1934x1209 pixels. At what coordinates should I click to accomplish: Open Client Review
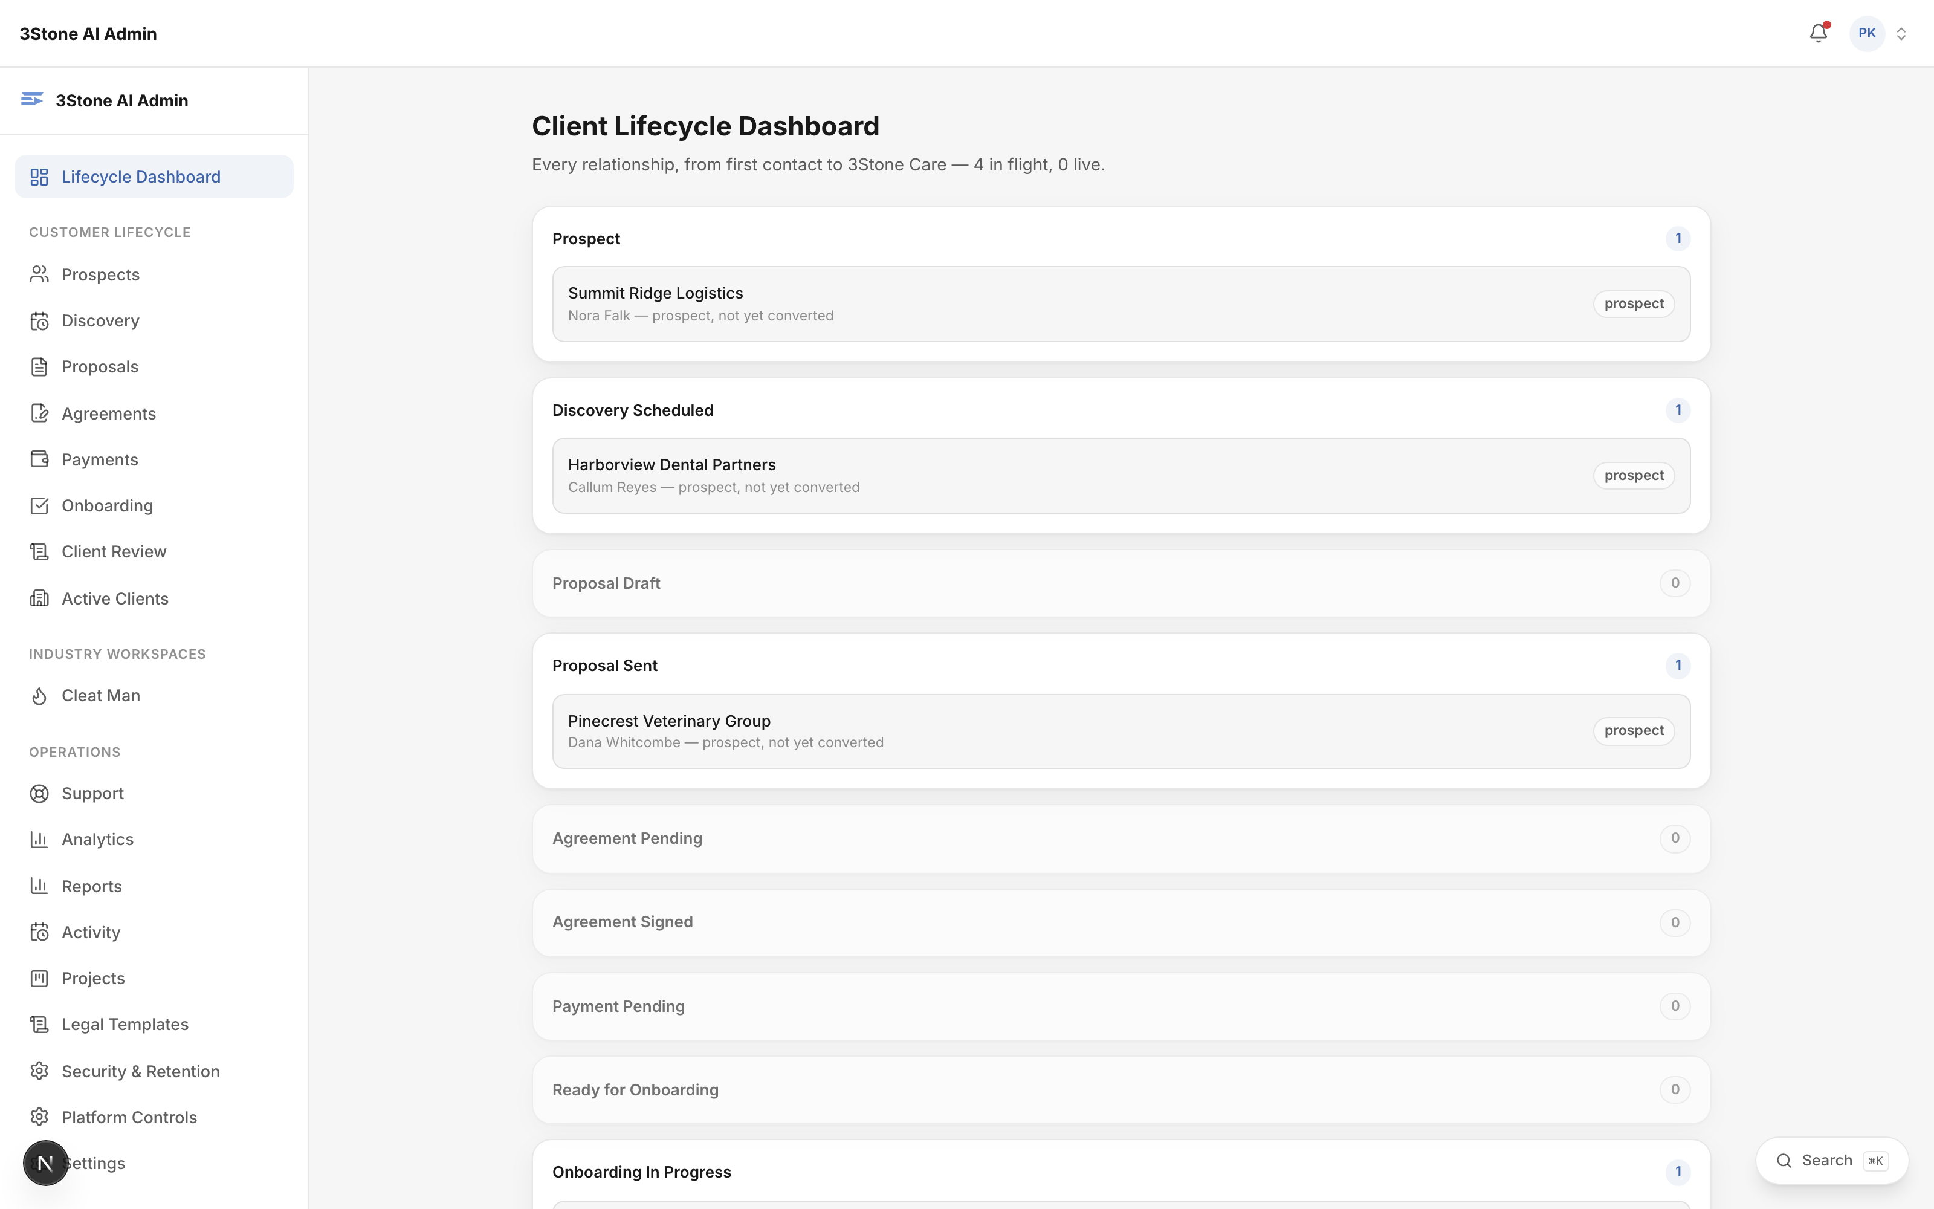pyautogui.click(x=154, y=552)
